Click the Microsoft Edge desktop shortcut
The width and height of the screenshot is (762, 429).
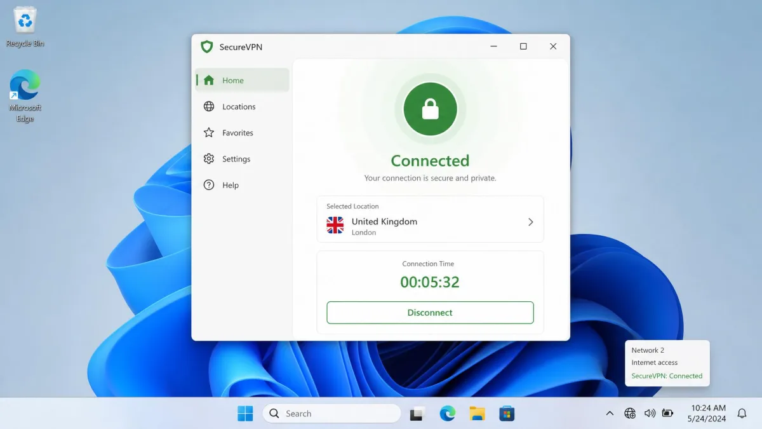click(x=25, y=96)
